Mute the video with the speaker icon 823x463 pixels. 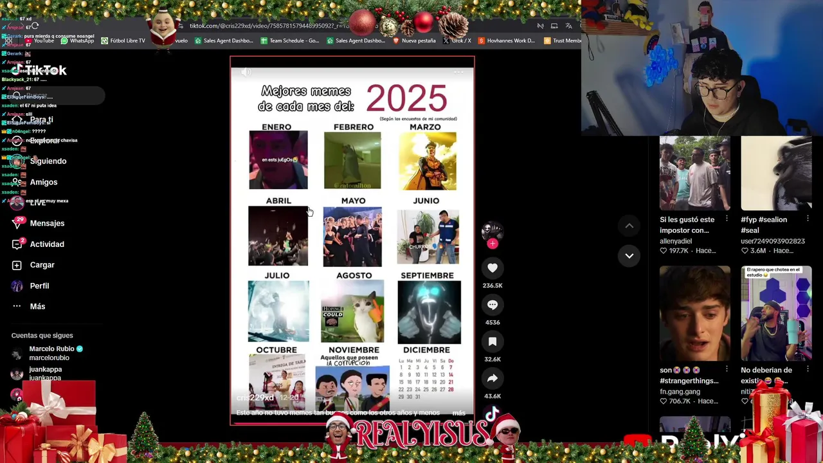coord(246,72)
